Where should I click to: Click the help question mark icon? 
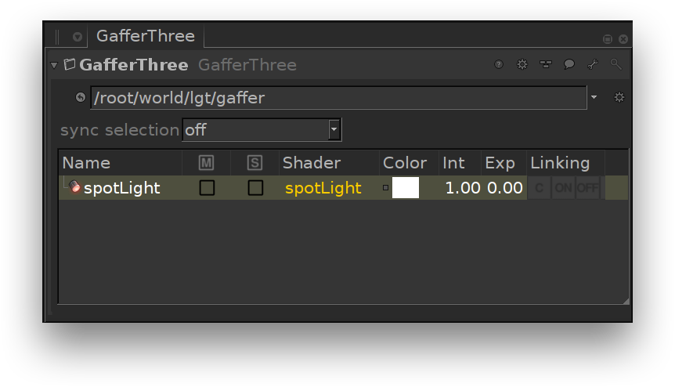point(499,64)
